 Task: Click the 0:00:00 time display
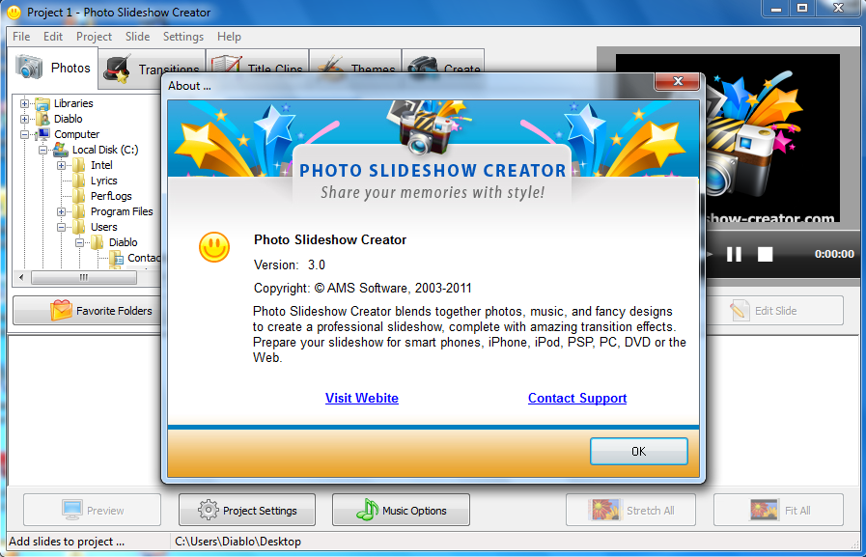pyautogui.click(x=834, y=254)
